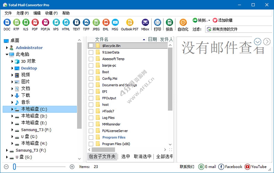Show the next message with the right arrow
This screenshot has height=173, width=274.
[267, 42]
